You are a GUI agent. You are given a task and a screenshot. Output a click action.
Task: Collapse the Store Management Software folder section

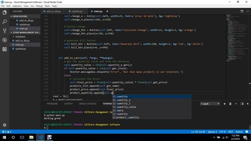[x=25, y=33]
